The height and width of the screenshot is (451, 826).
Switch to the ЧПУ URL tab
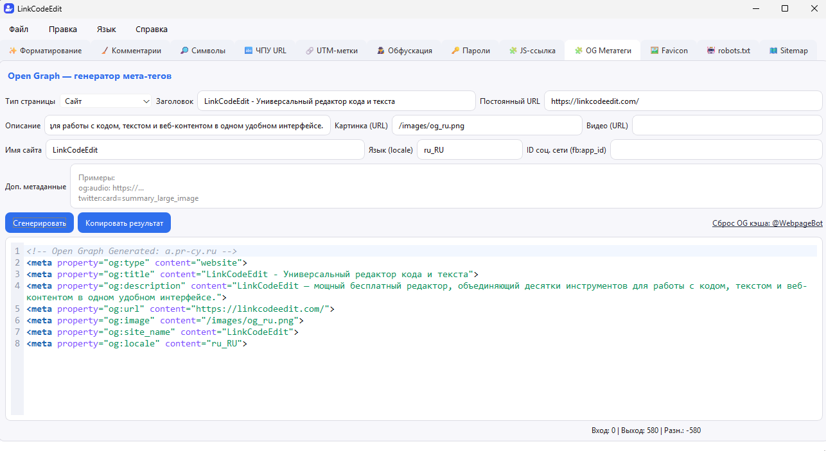266,51
